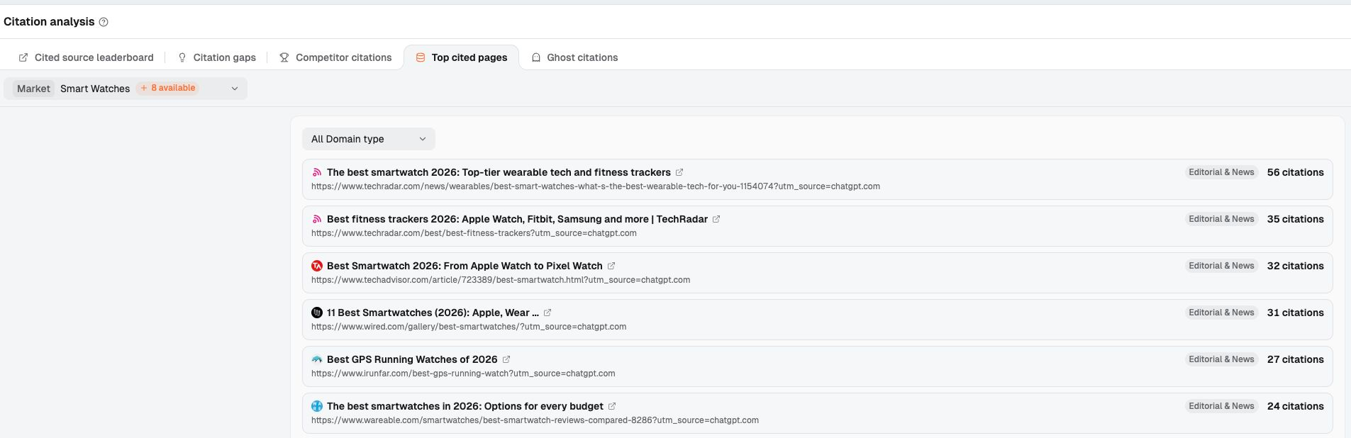Click the TechRadar favicon on Best fitness trackers row
The width and height of the screenshot is (1351, 438).
point(317,219)
